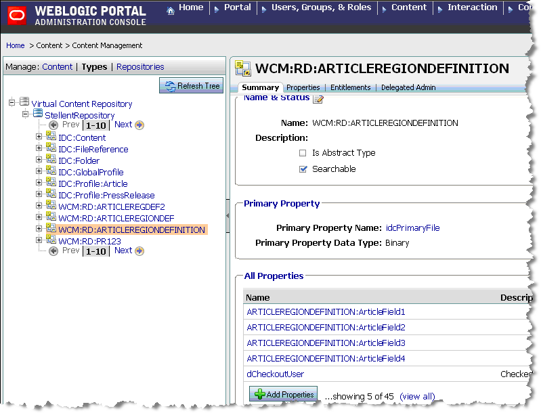This screenshot has width=541, height=413.
Task: Expand the IDC:GlobalProfile node
Action: [x=39, y=171]
